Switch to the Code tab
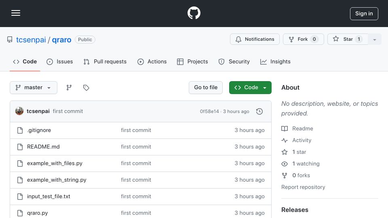388x218 pixels. click(25, 61)
